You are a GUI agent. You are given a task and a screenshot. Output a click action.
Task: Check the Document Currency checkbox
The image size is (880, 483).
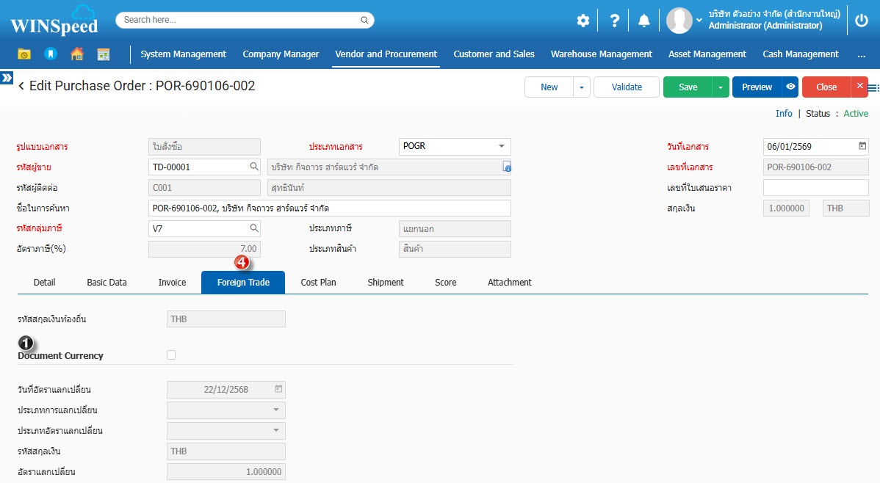point(171,355)
